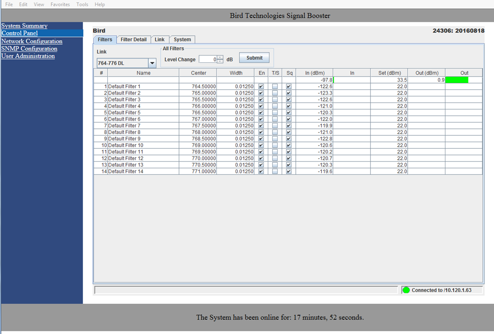Open the Control Panel link
The image size is (494, 334).
click(x=20, y=33)
